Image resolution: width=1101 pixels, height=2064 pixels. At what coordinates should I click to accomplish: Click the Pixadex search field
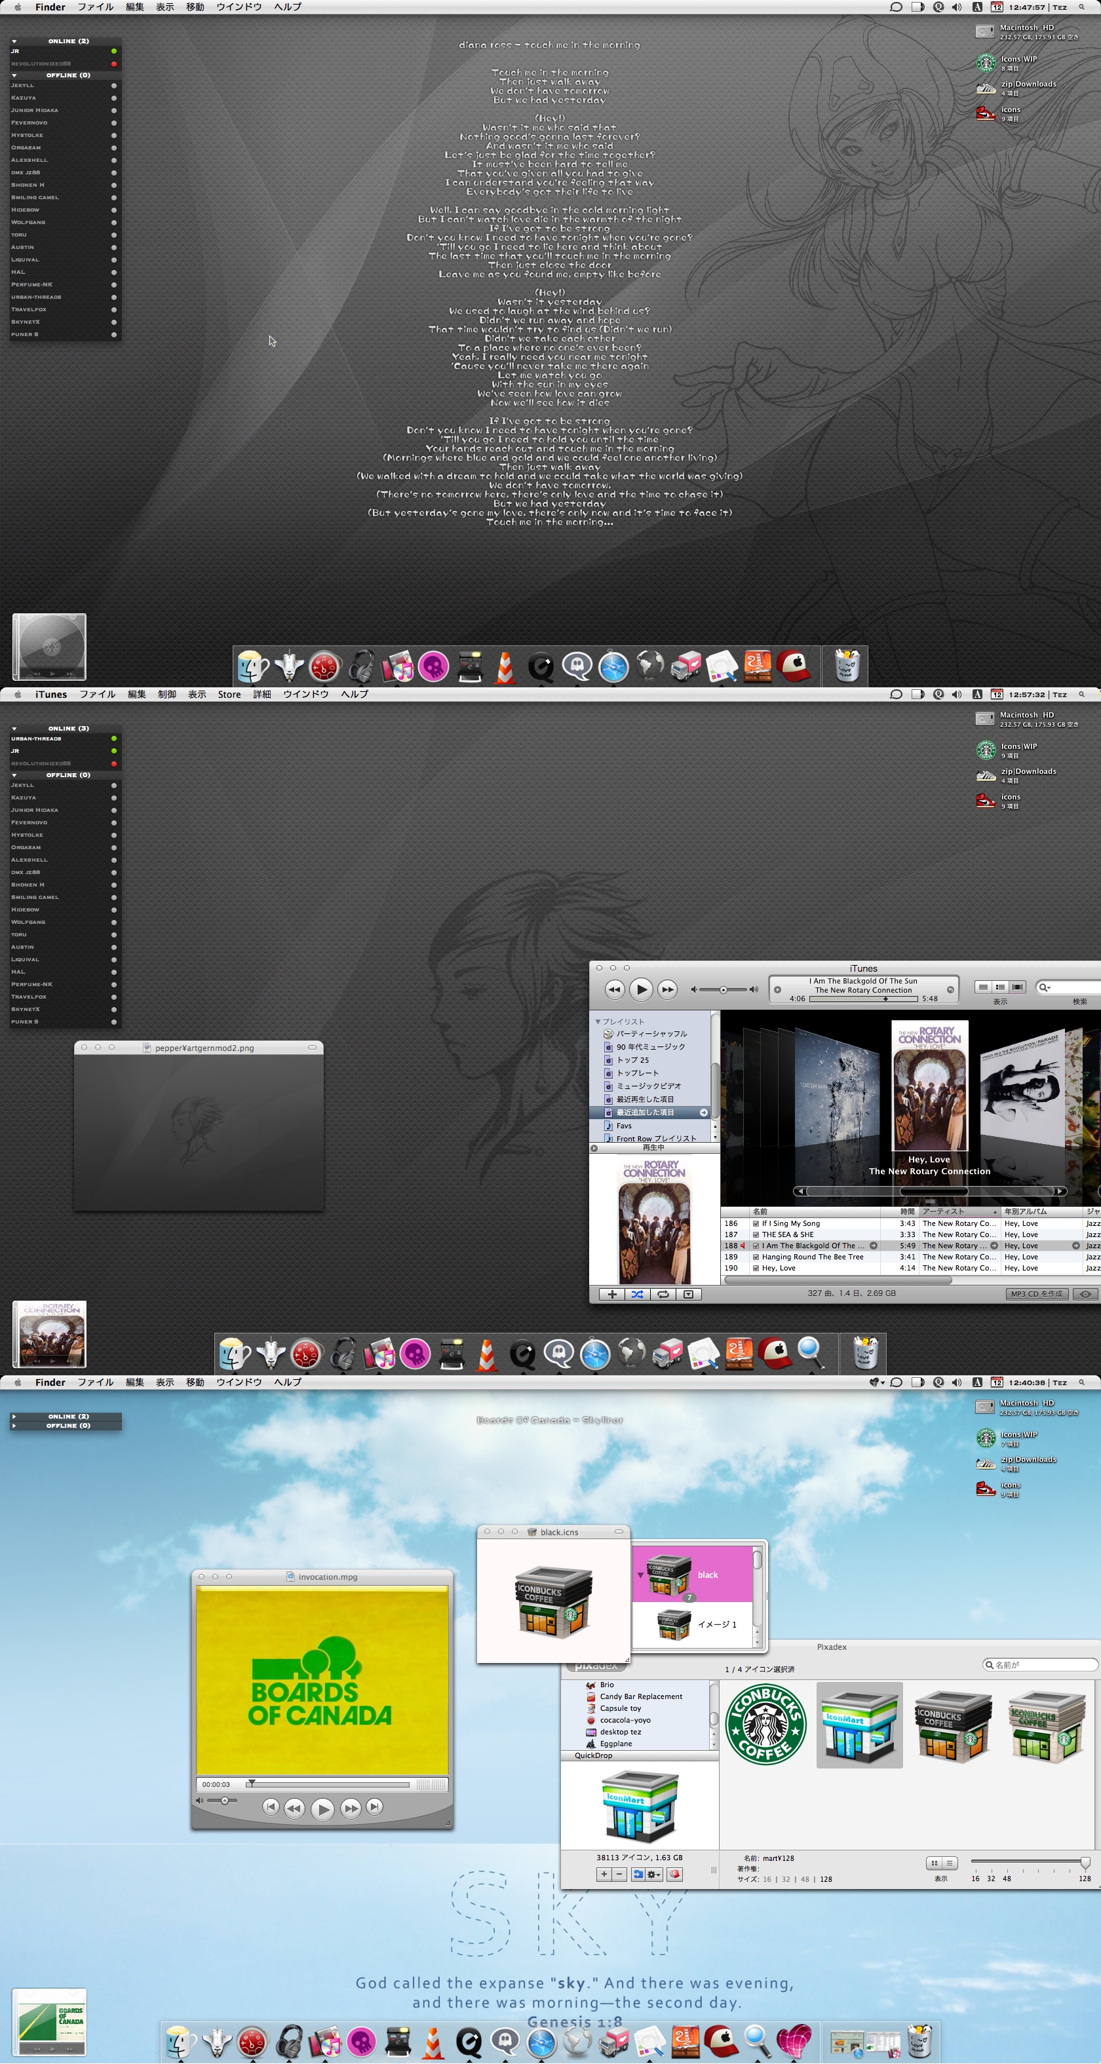(1039, 1665)
